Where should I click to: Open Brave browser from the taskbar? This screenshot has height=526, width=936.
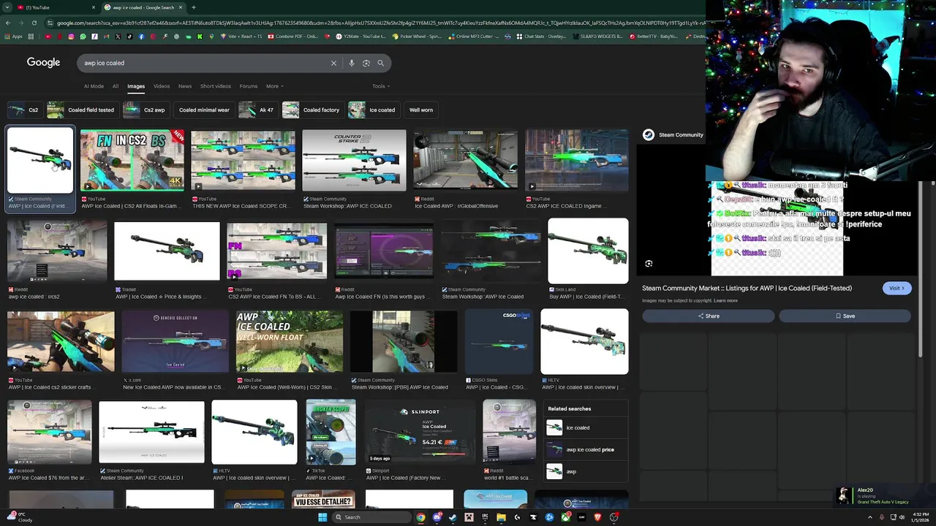click(x=597, y=517)
